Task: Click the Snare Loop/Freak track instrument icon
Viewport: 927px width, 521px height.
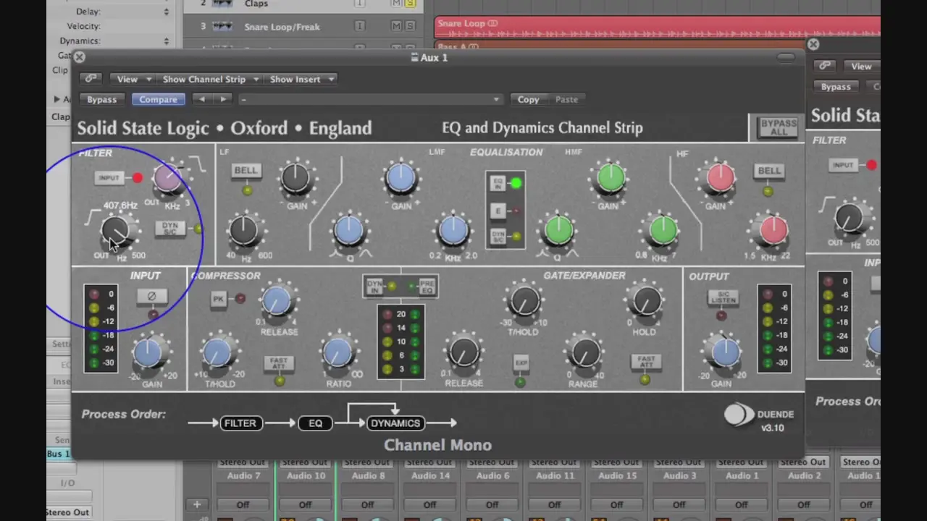Action: (x=222, y=26)
